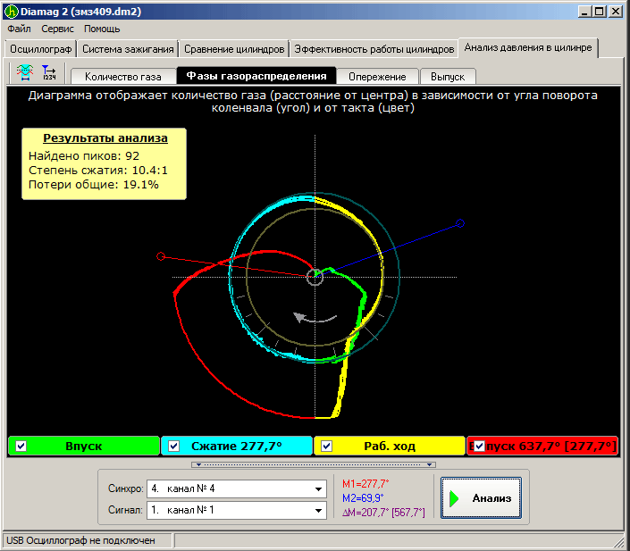Click the M2=69,9° readout
This screenshot has width=630, height=551.
point(363,498)
